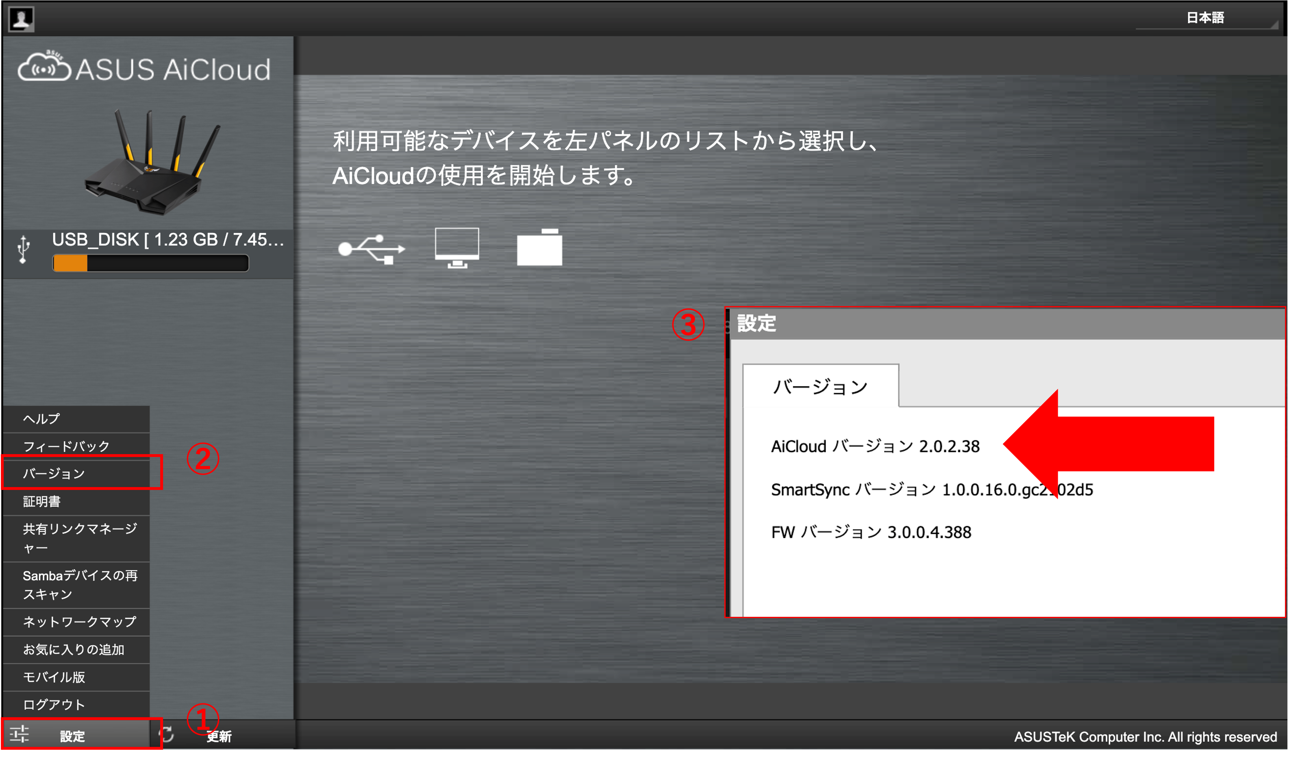Open the ヘルプ menu item

click(x=76, y=419)
